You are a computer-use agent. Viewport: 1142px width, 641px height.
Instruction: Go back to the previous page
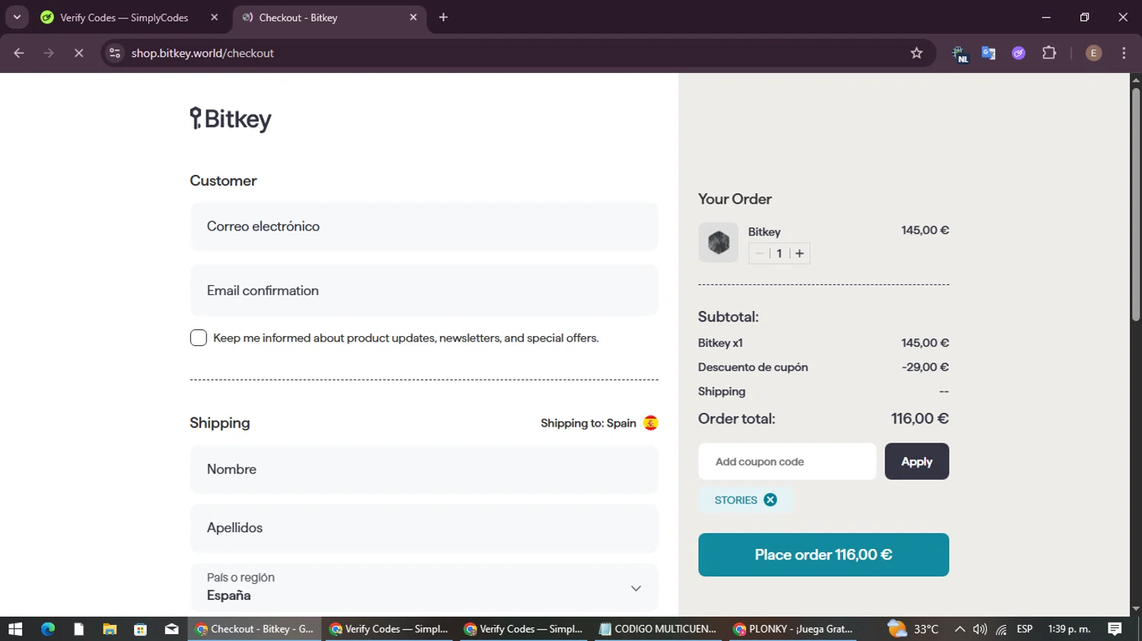19,53
